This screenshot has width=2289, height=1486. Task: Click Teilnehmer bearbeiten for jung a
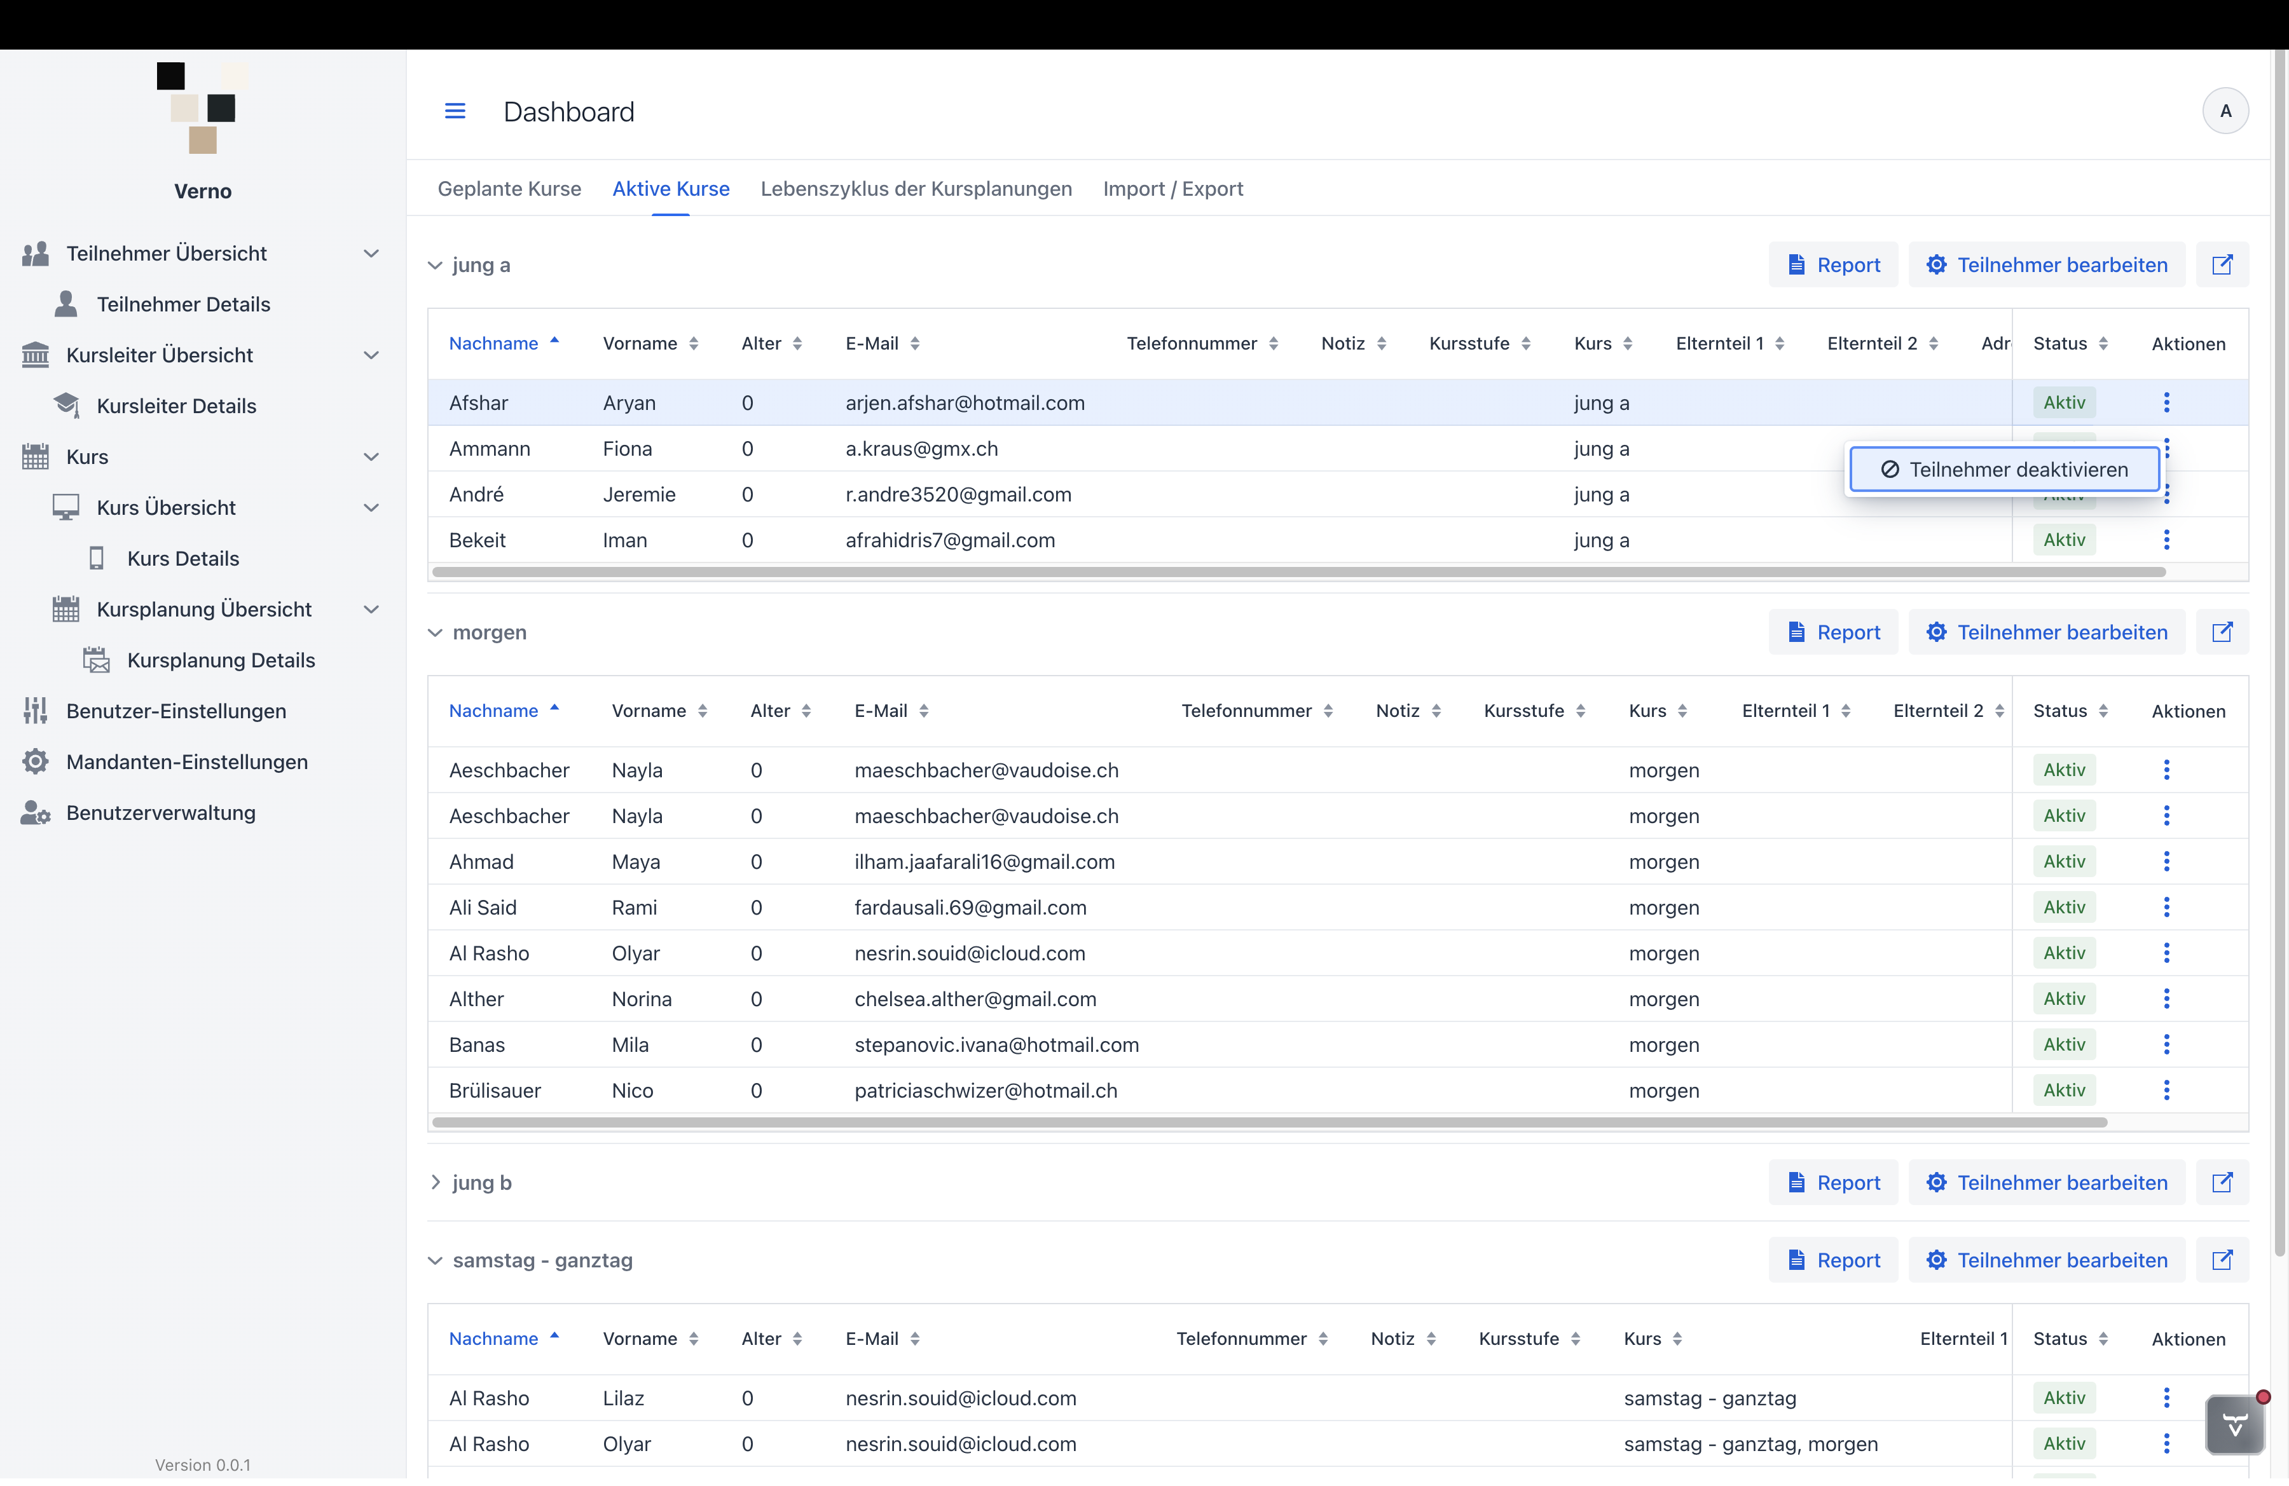coord(2045,264)
